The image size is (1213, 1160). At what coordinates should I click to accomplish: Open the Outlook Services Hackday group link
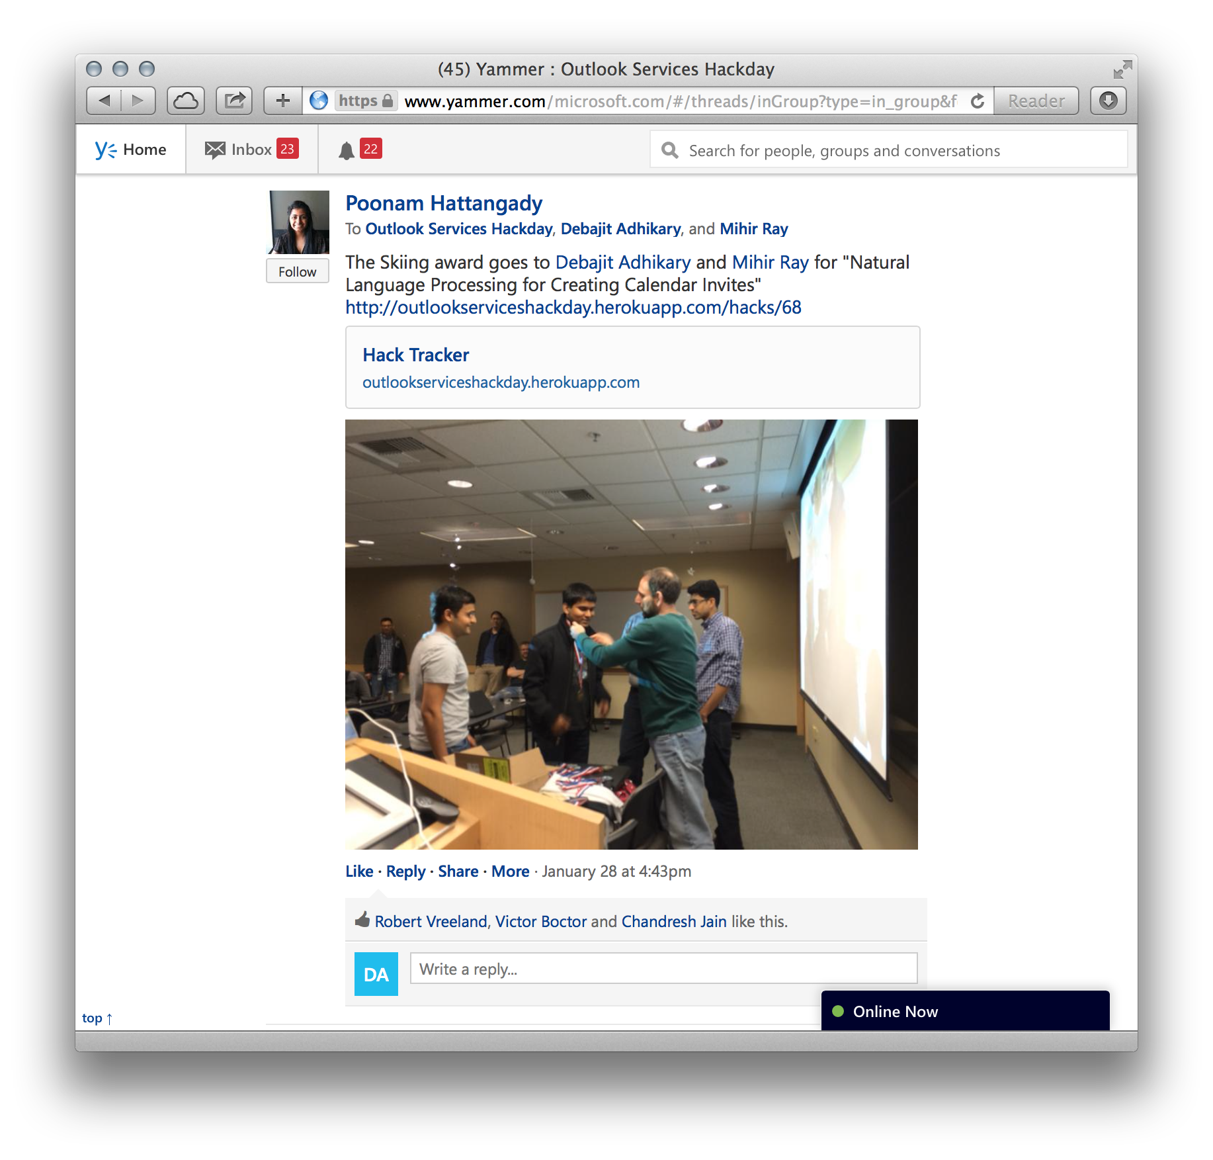tap(459, 229)
